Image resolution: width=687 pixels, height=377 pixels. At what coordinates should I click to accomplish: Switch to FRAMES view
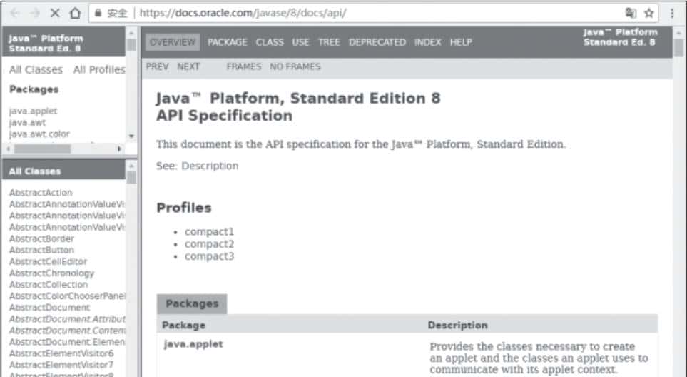point(244,66)
